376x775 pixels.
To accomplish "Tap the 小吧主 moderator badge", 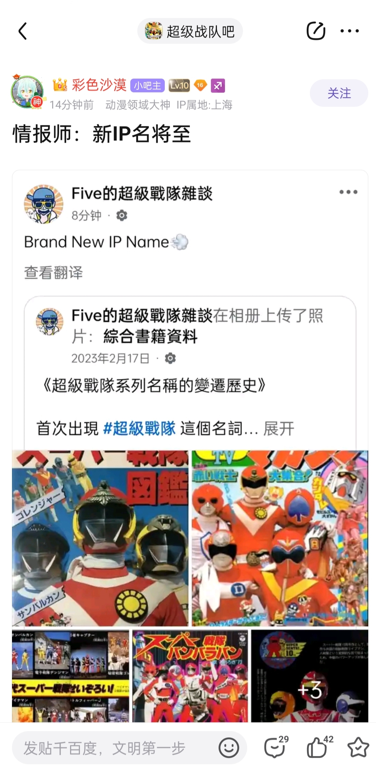I will click(148, 86).
